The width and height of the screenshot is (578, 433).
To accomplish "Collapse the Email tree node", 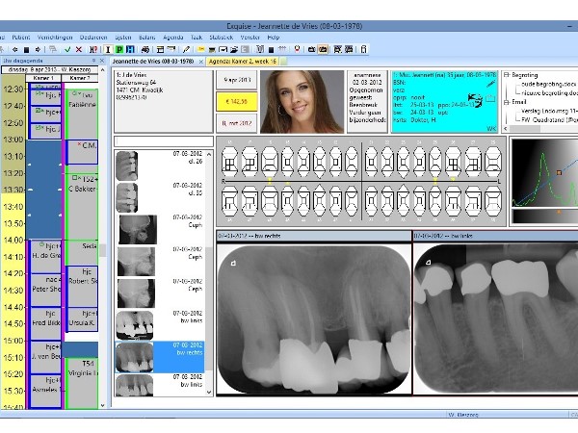I will [x=507, y=104].
